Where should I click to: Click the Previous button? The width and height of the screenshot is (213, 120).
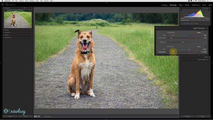coord(187,116)
